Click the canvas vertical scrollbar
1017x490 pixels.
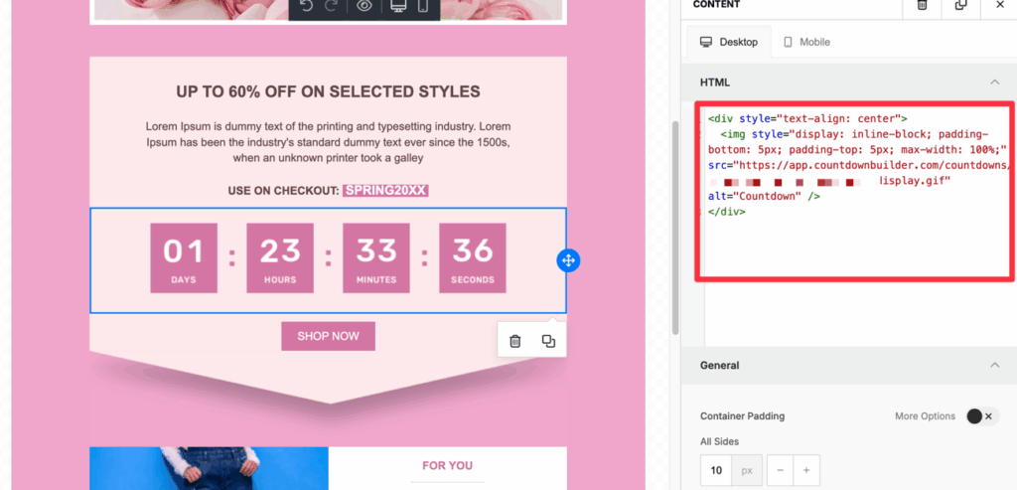coord(674,228)
